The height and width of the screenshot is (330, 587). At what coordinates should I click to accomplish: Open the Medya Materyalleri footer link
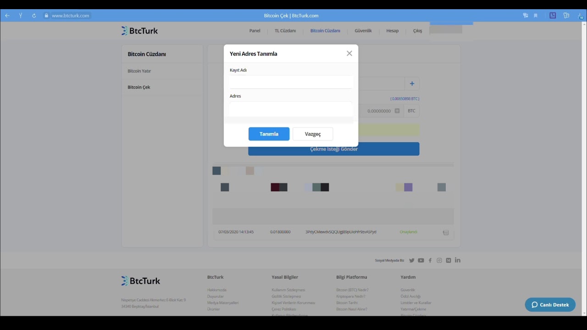(223, 303)
